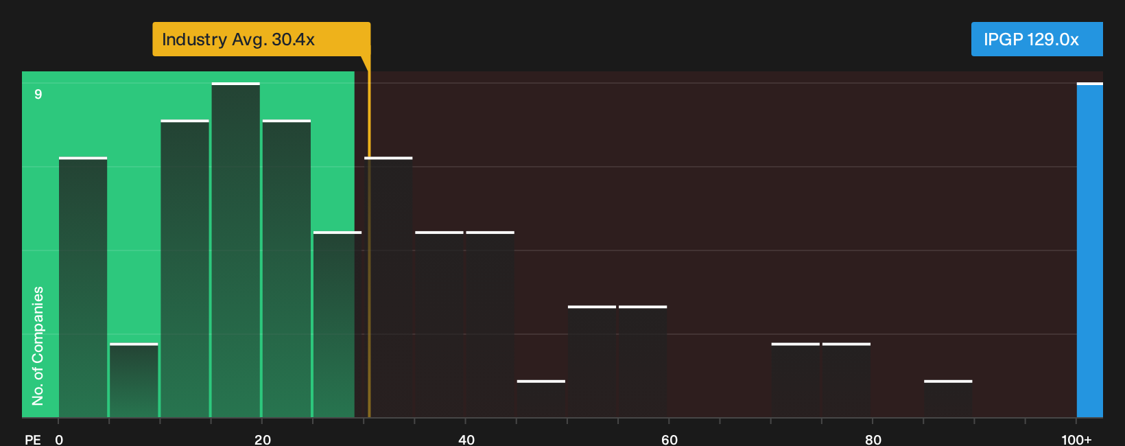This screenshot has height=446, width=1125.
Task: Click the y-axis value 9
Action: coord(38,94)
